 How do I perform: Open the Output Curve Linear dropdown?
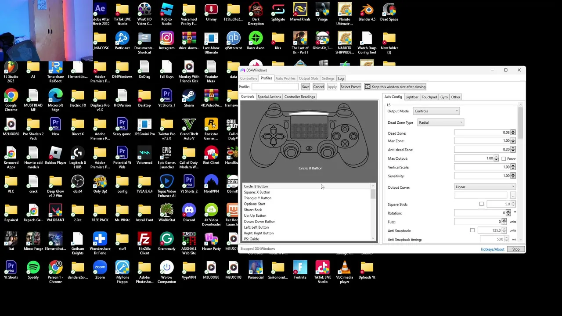pyautogui.click(x=485, y=187)
